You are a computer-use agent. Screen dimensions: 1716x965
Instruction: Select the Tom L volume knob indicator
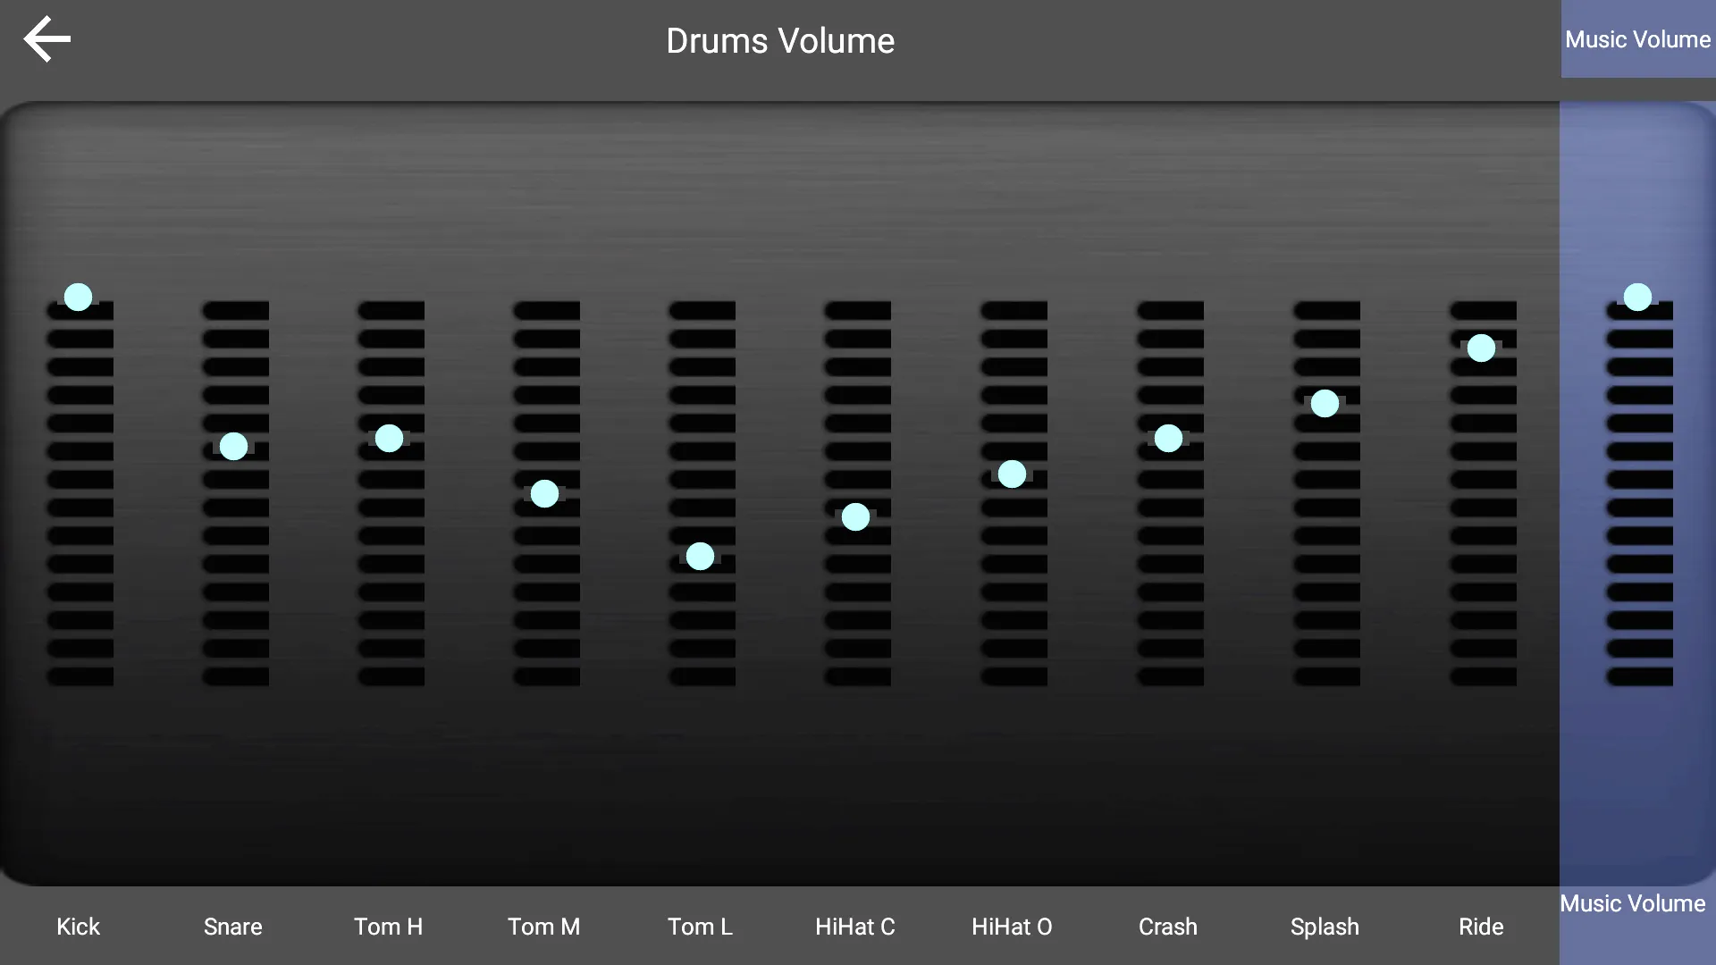(700, 556)
